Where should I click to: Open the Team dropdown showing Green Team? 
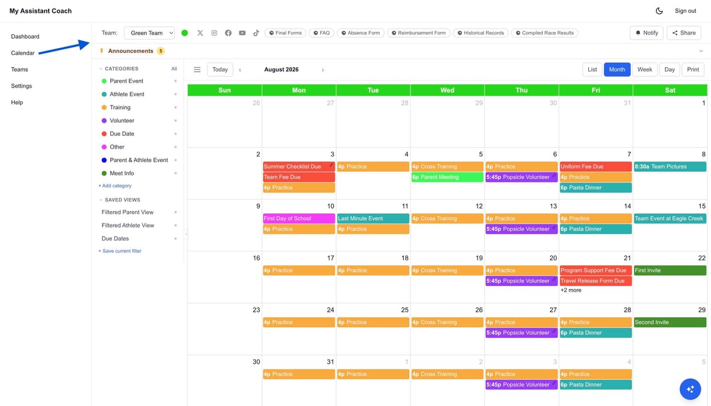pos(149,33)
